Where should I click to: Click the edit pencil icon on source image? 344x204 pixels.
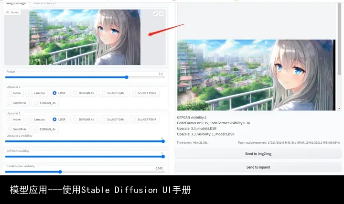pos(156,14)
